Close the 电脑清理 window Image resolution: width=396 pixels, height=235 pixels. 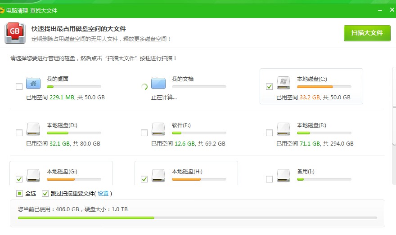pyautogui.click(x=392, y=10)
